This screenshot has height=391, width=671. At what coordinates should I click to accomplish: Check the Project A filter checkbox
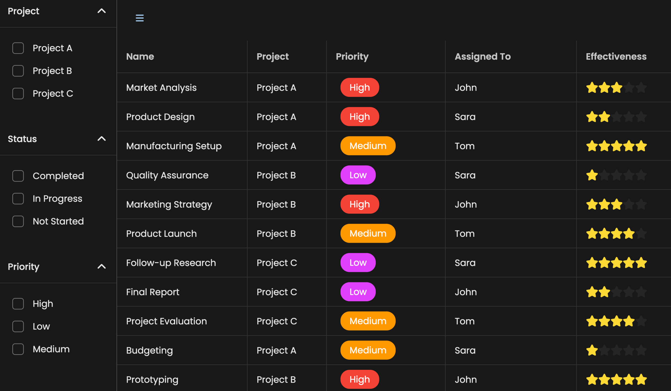18,48
